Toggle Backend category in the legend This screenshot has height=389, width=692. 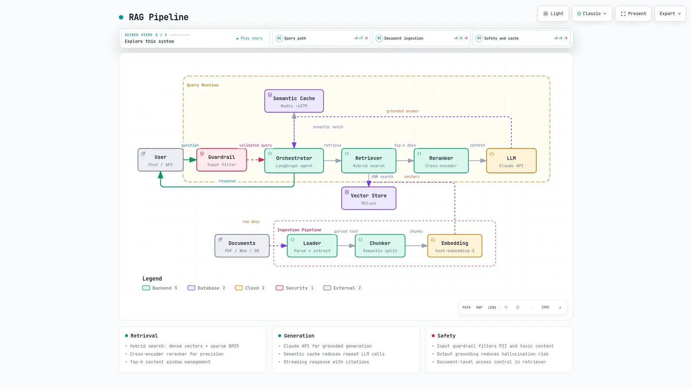[160, 288]
